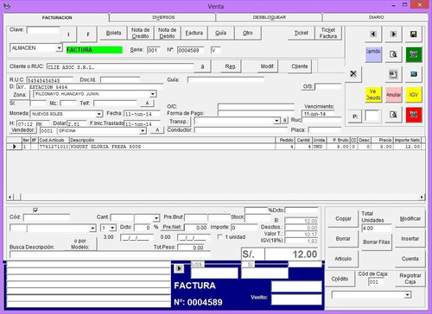The width and height of the screenshot is (432, 314).
Task: Click the Ticket Factura button
Action: [328, 33]
